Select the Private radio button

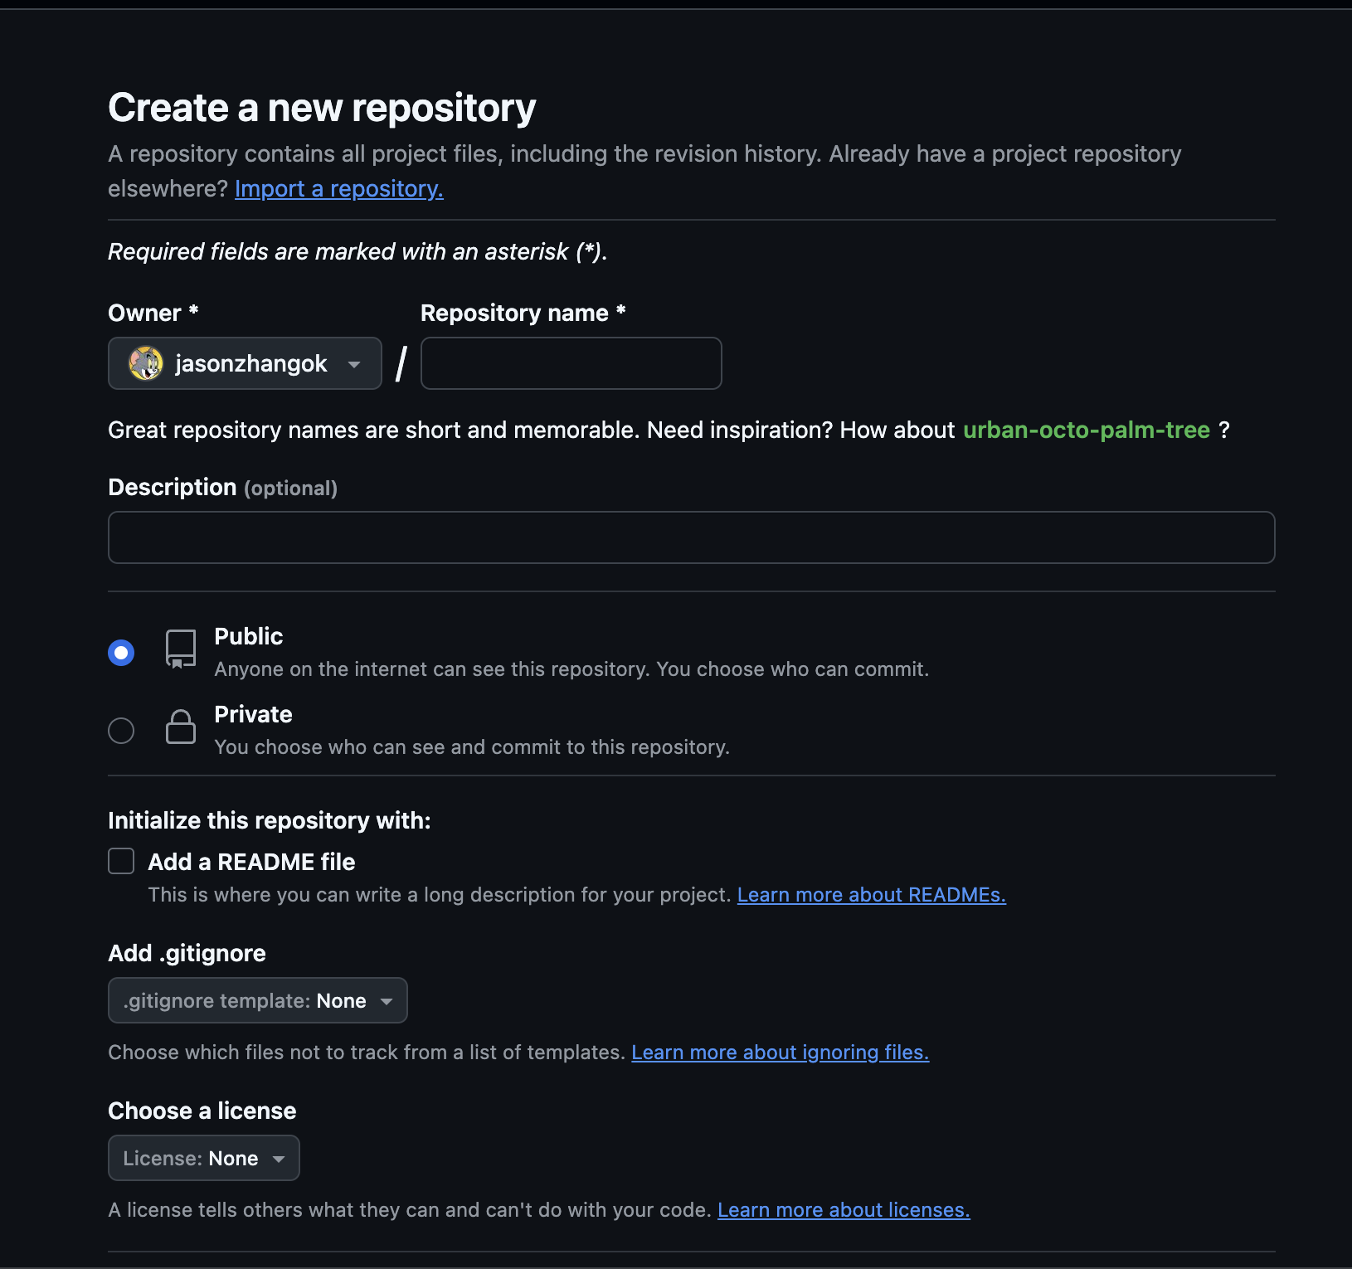coord(121,730)
